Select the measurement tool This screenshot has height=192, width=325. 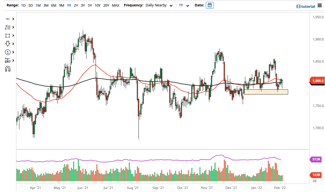8,60
